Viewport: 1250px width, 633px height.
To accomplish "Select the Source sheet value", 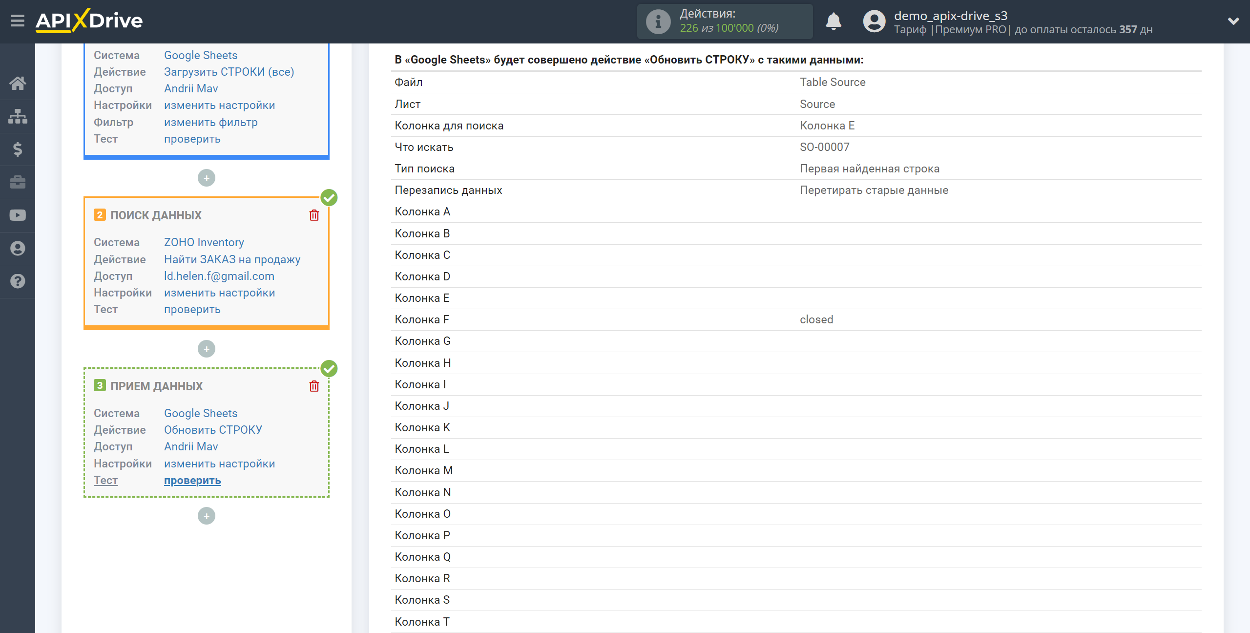I will (817, 104).
